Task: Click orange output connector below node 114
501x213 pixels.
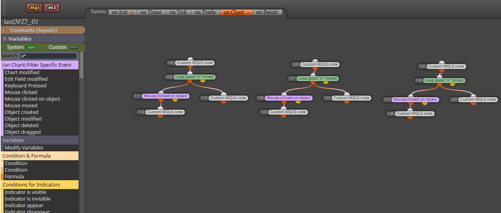Action: click(x=160, y=115)
